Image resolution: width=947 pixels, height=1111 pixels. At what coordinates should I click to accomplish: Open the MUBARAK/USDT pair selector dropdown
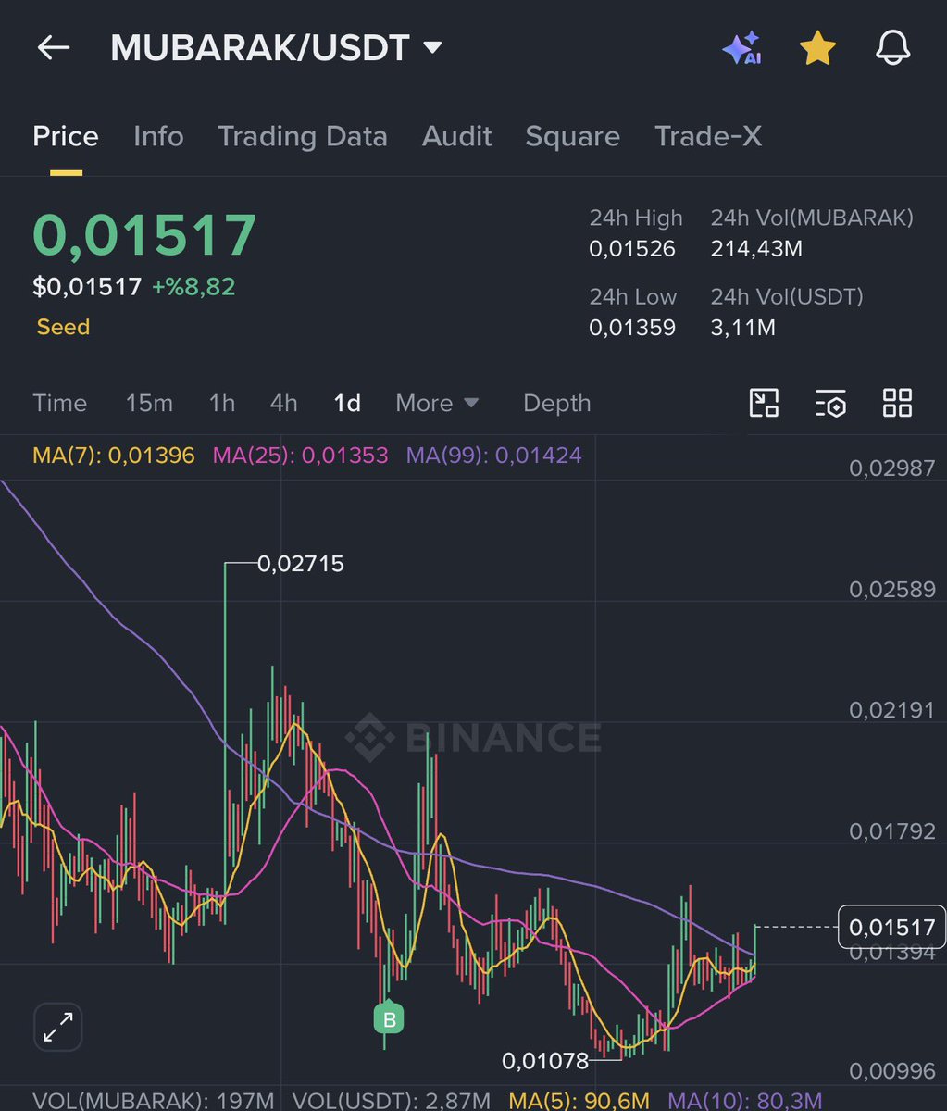pyautogui.click(x=276, y=48)
